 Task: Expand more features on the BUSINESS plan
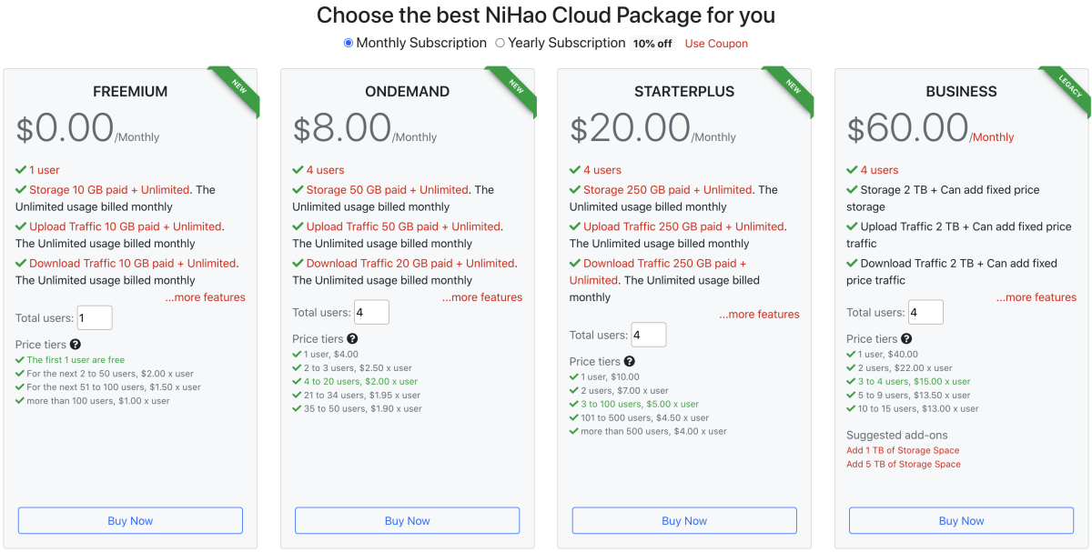coord(1036,297)
